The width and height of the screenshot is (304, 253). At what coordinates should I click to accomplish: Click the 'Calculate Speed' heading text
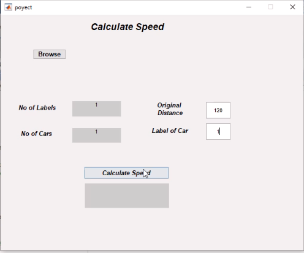127,27
